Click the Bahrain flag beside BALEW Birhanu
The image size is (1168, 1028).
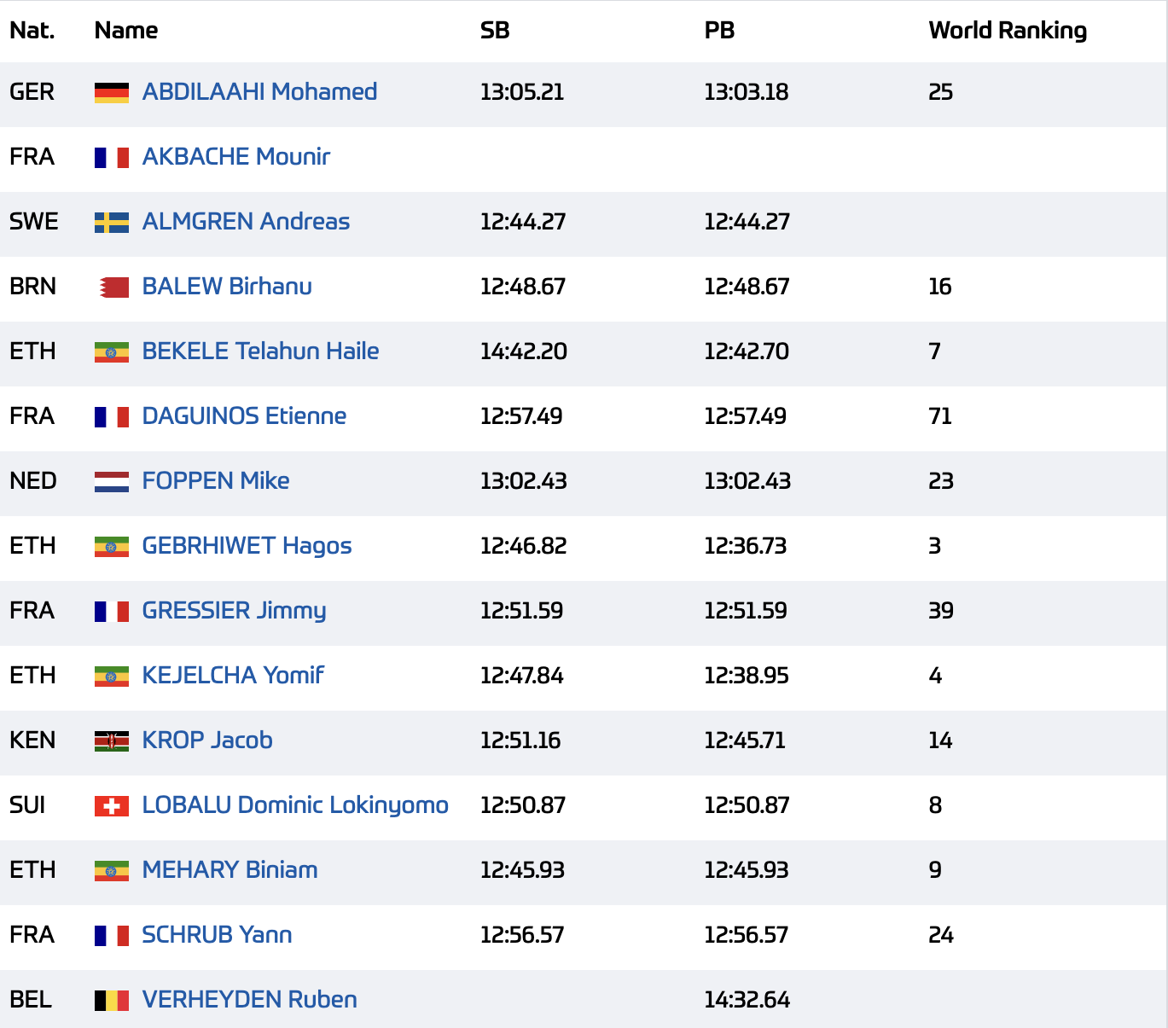point(112,287)
